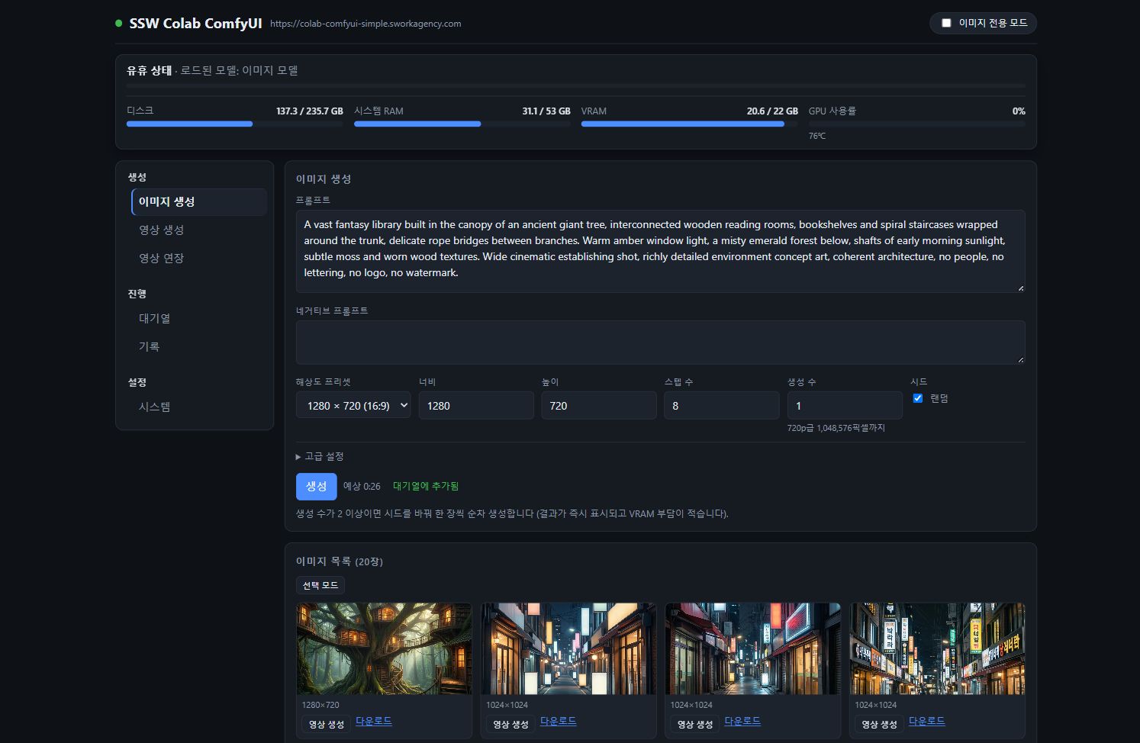Viewport: 1140px width, 743px height.
Task: Enable the 이미지 전용 모드 checkbox
Action: (x=946, y=23)
